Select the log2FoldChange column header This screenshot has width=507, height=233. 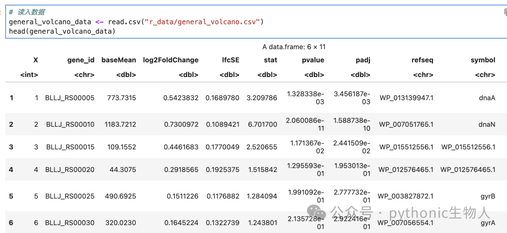[171, 60]
